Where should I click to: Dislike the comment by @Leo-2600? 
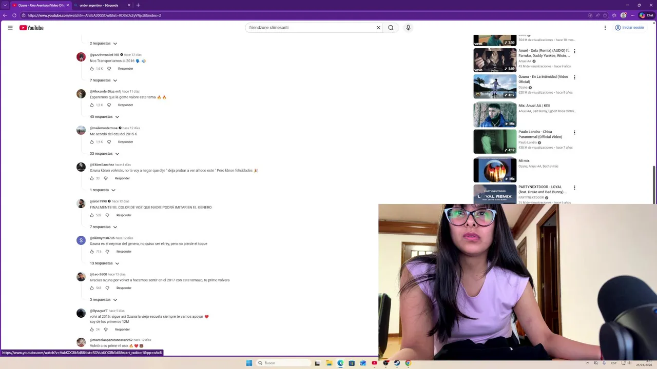[x=107, y=288]
